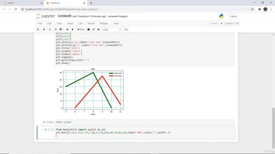Open the cell type Code dropdown
275x154 pixels.
coord(112,30)
